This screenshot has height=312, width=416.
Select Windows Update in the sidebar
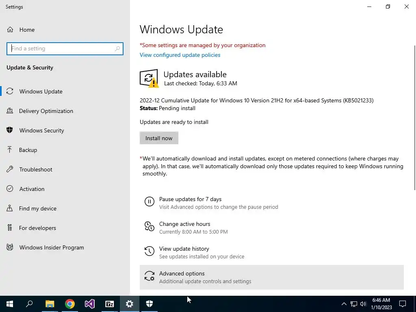(65, 91)
